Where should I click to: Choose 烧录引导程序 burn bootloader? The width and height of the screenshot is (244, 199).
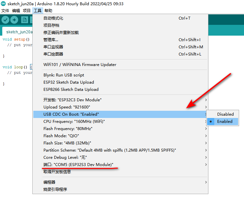pos(121,189)
